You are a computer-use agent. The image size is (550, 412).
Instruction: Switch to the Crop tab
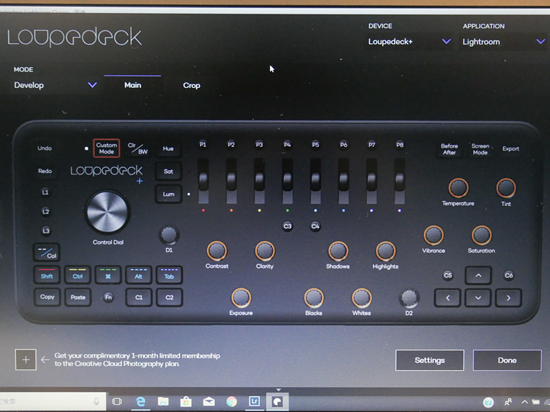click(x=192, y=85)
